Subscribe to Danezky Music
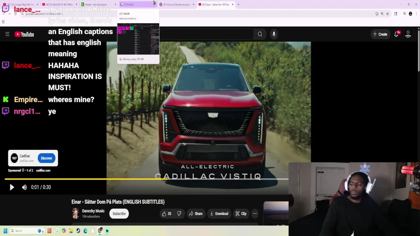This screenshot has height=236, width=420. click(119, 214)
